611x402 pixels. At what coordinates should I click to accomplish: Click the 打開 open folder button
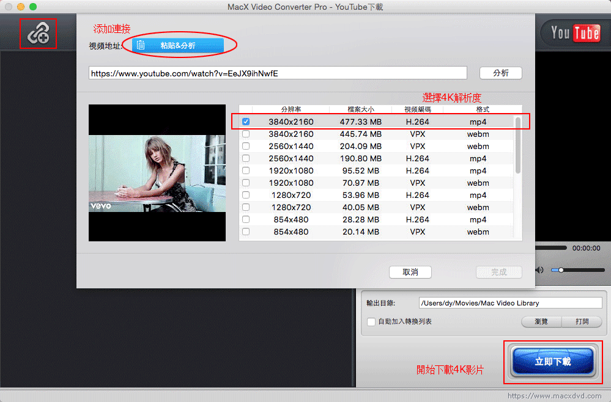[582, 321]
